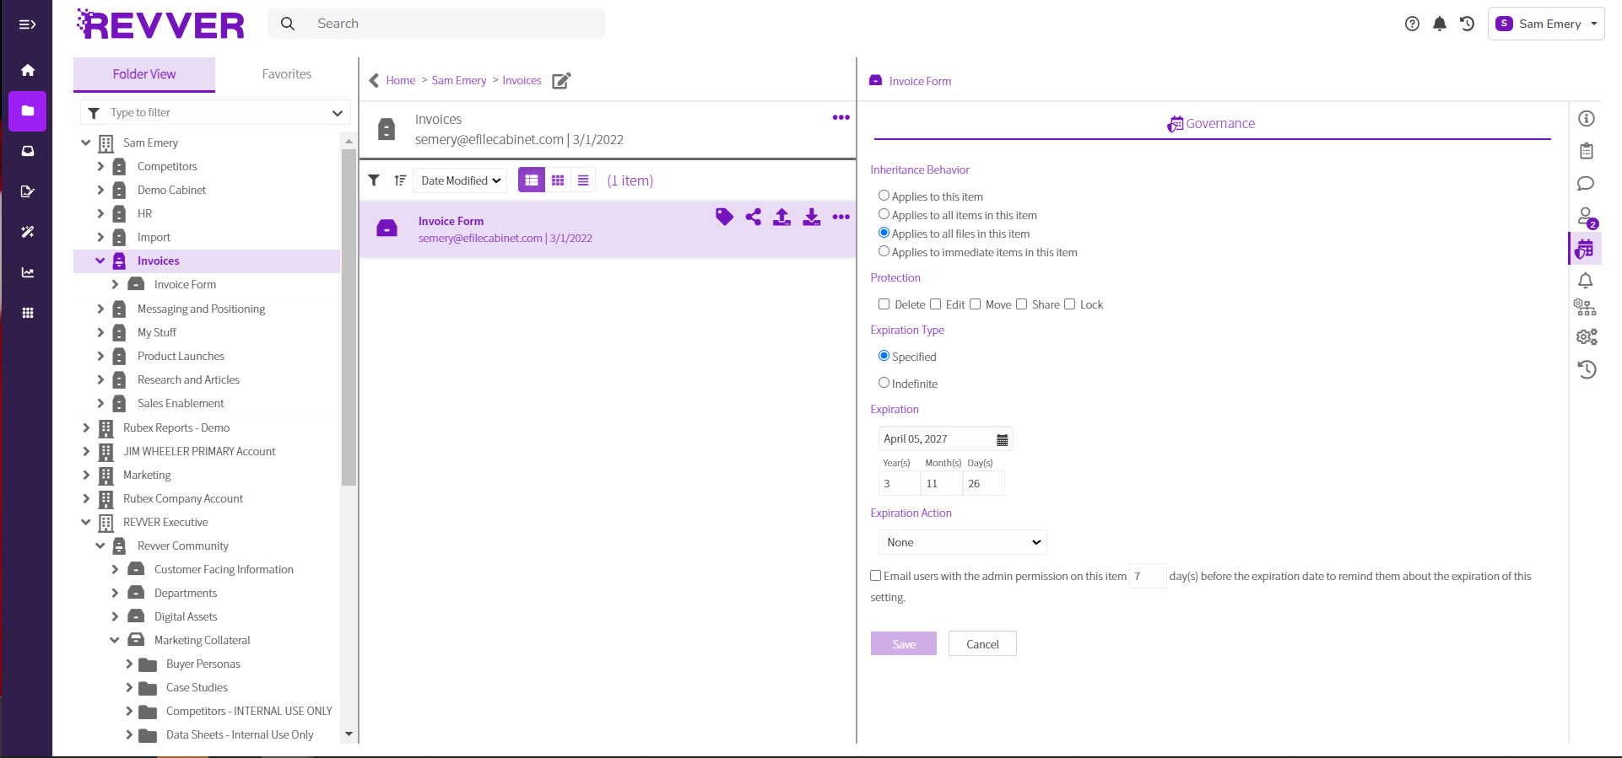Open the help question mark icon
The image size is (1622, 758).
(x=1412, y=24)
